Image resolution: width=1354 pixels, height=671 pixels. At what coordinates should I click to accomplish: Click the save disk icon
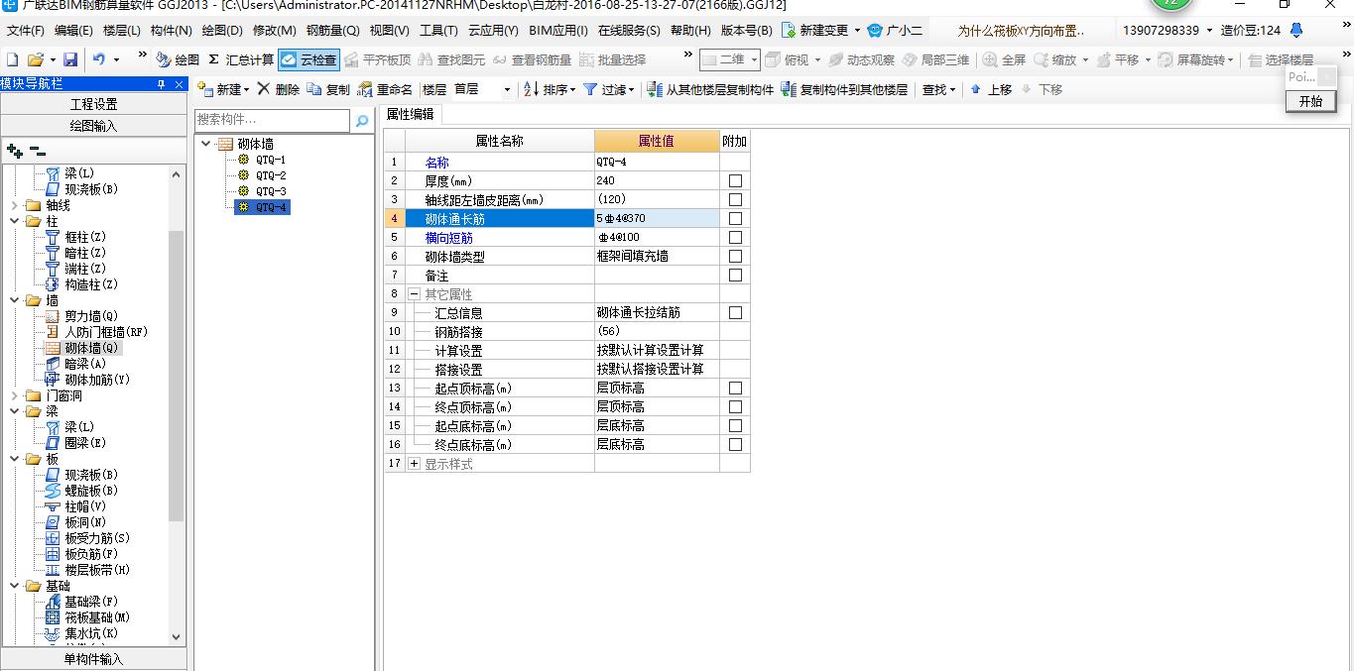[70, 59]
